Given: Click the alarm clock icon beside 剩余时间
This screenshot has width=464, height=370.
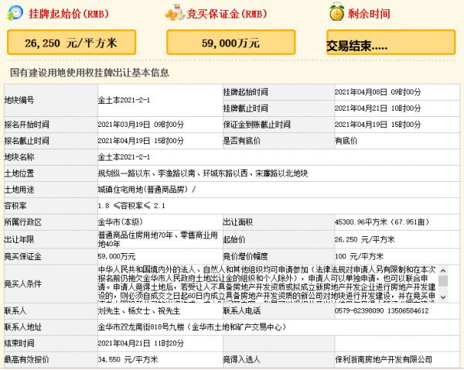Looking at the screenshot, I should pyautogui.click(x=336, y=12).
